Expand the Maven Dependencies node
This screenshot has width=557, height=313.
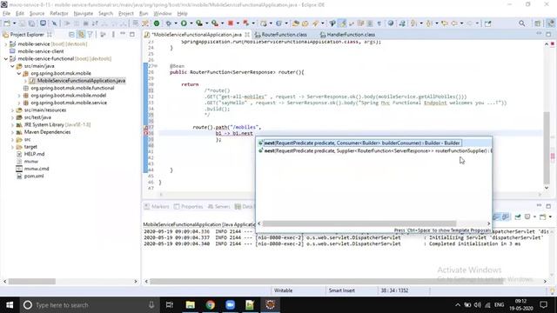point(12,132)
